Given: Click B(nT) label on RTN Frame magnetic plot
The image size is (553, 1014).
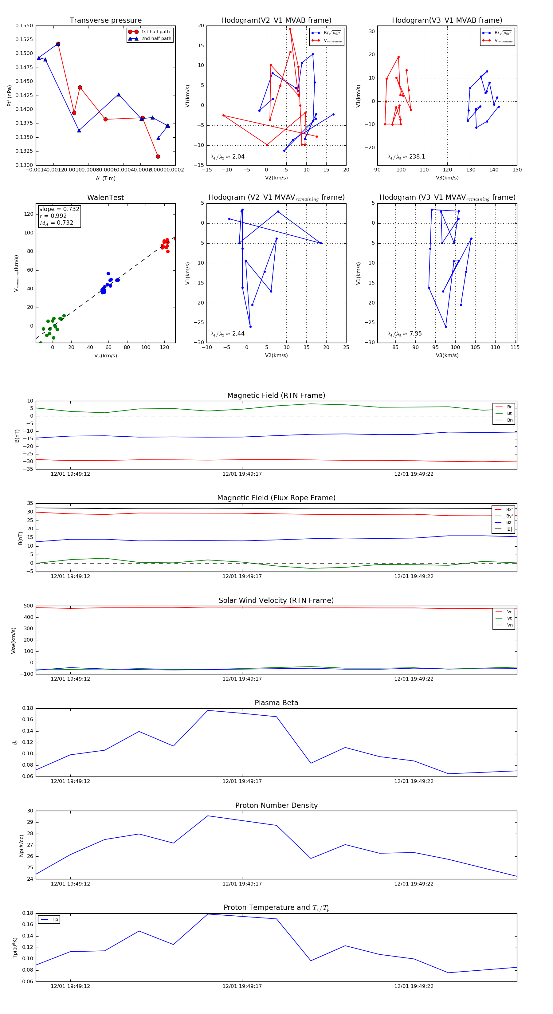Looking at the screenshot, I should [17, 435].
